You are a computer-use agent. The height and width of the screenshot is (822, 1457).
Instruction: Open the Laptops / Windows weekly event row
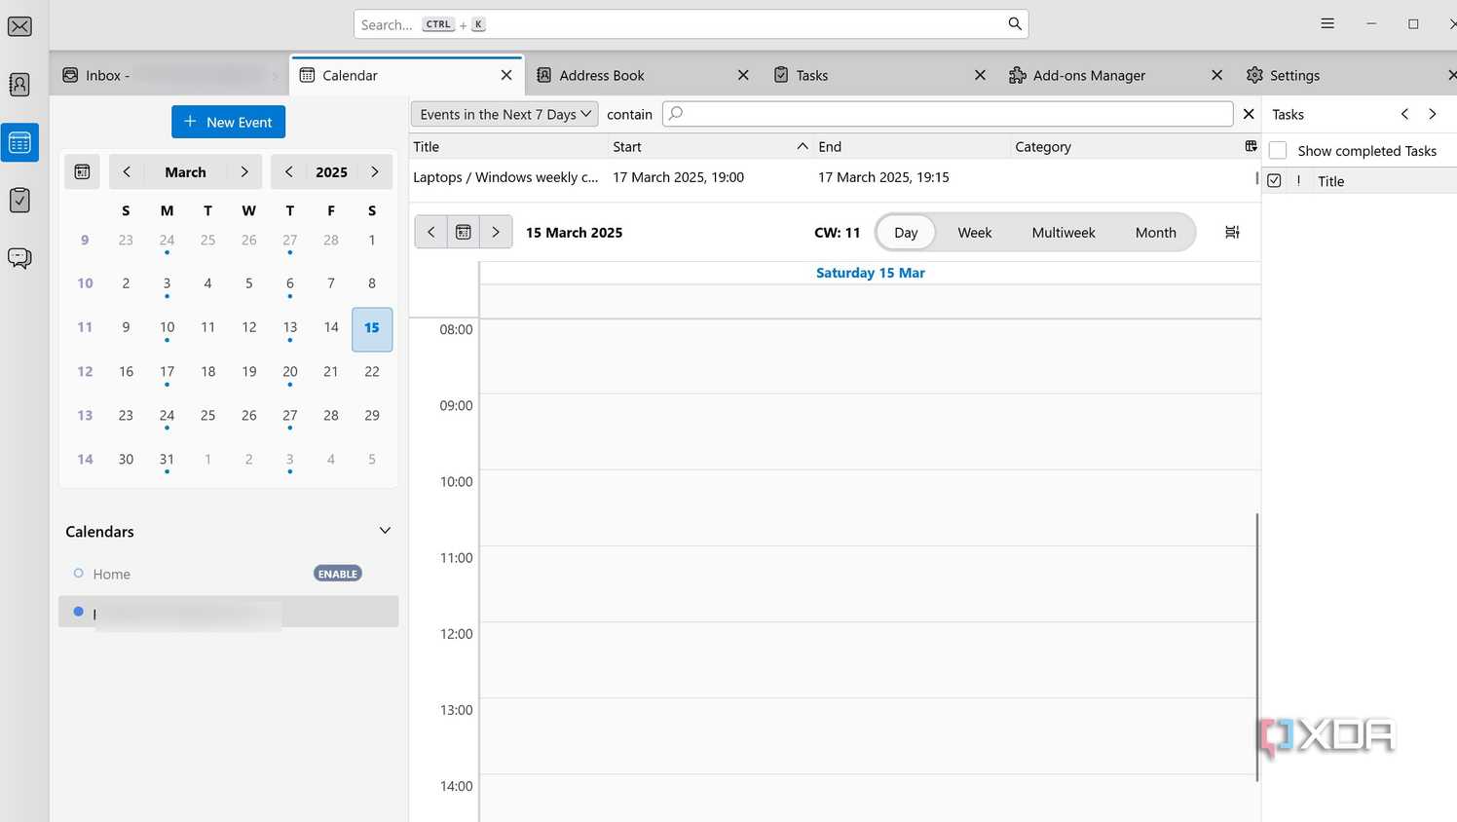pos(834,177)
